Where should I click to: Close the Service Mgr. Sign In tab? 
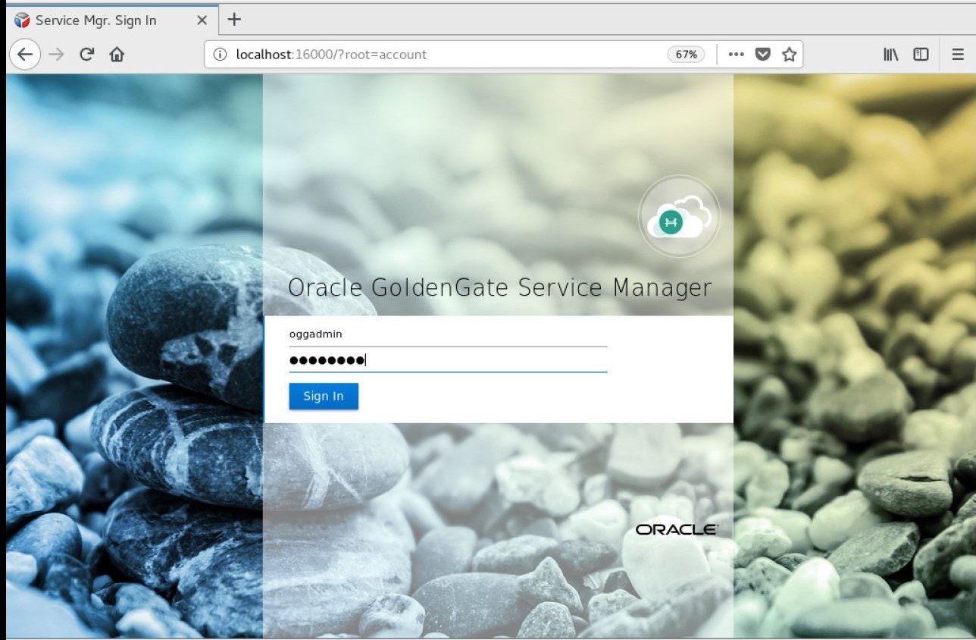click(202, 20)
